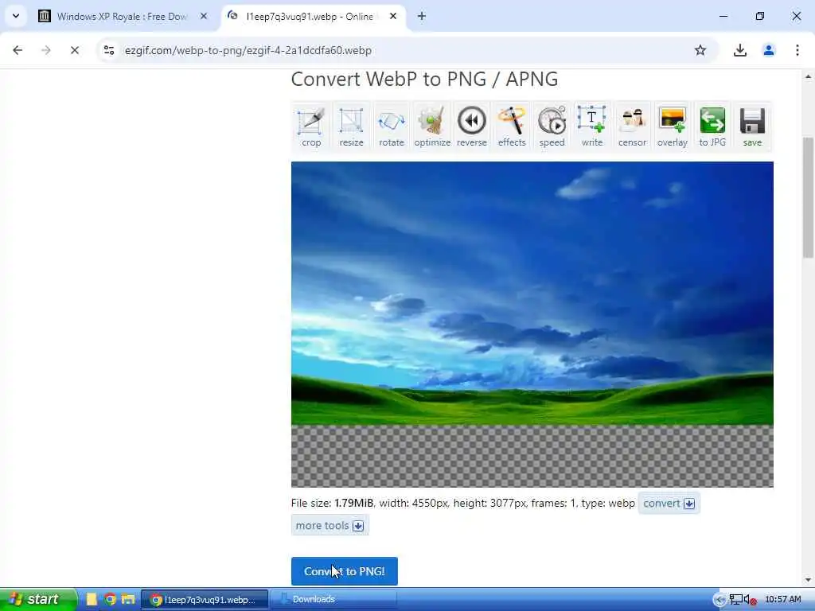The image size is (815, 611).
Task: Close the Windows XP Royale tab
Action: [x=204, y=17]
